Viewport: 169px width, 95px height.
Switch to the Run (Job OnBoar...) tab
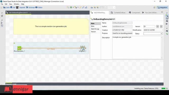[150, 13]
